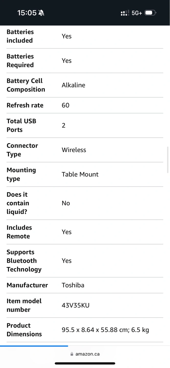170x368 pixels.
Task: Tap the padlock icon beside amazon.ca
Action: point(72,354)
